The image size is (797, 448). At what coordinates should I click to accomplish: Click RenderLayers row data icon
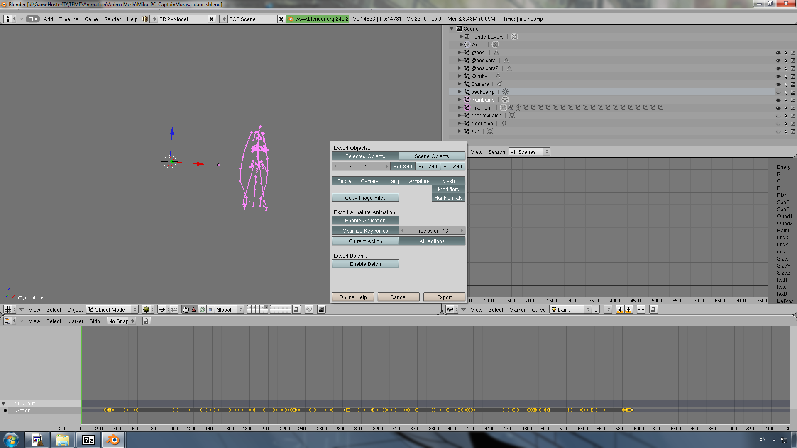[x=514, y=37]
